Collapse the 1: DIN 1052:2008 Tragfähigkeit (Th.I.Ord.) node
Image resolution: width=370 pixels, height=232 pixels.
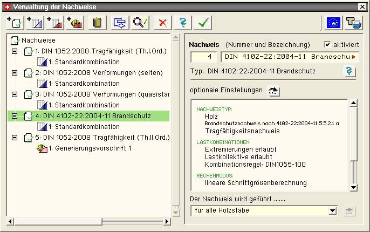(15, 51)
